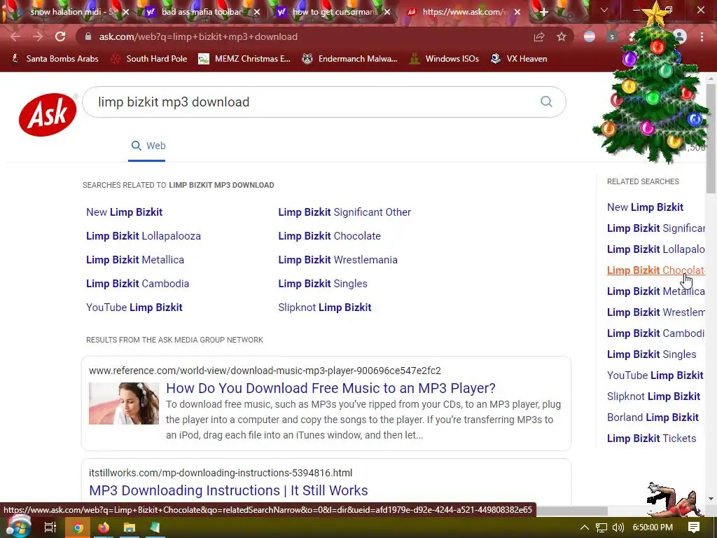Click 'Limp Bizkit Singles' in main results

coord(323,283)
